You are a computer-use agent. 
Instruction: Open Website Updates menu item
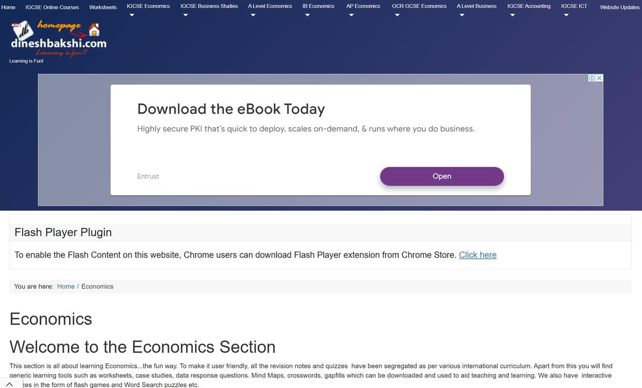tap(620, 7)
